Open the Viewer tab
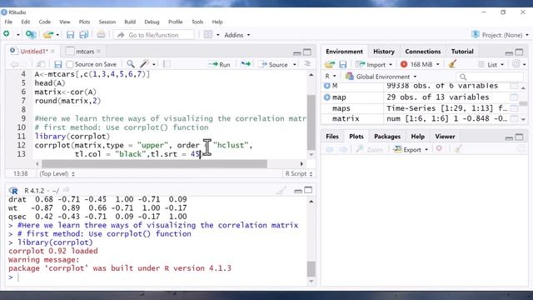The height and width of the screenshot is (300, 533). click(445, 137)
